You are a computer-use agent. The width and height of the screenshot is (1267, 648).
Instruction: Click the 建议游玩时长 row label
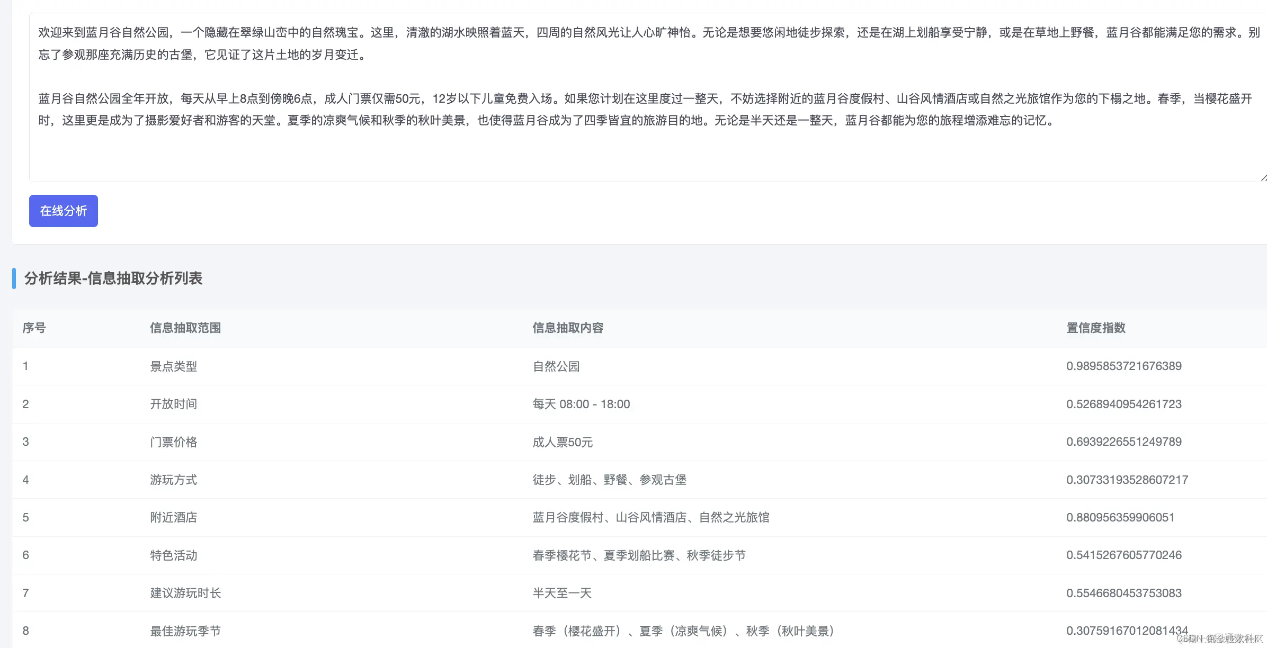point(185,593)
